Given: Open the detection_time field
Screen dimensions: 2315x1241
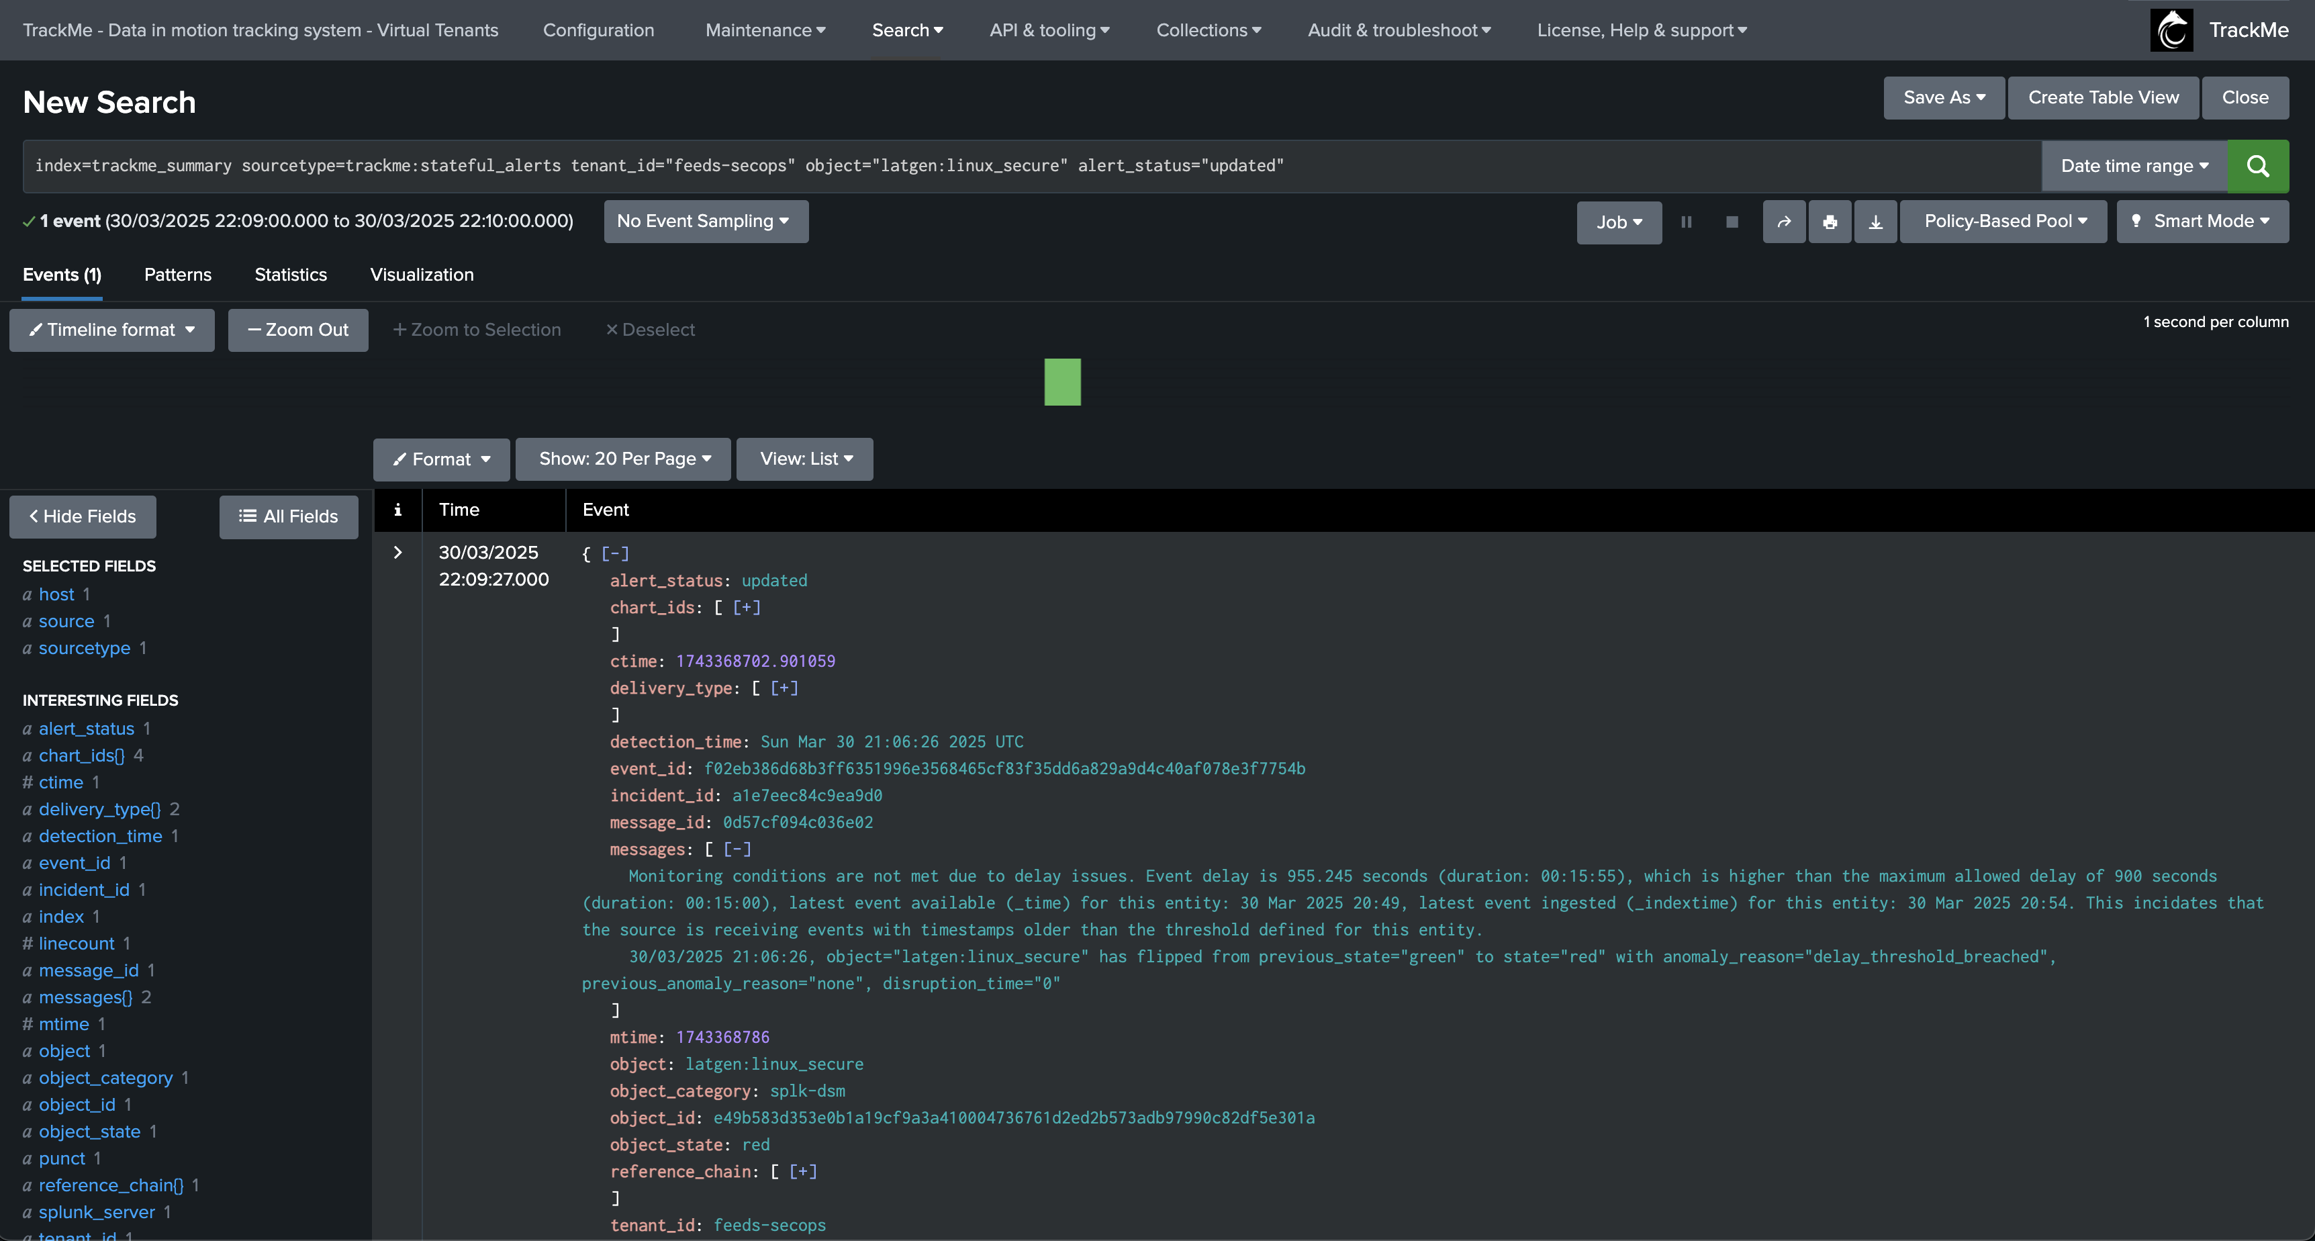Looking at the screenshot, I should pyautogui.click(x=101, y=837).
